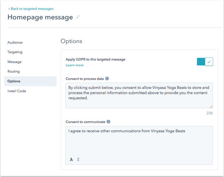Click the checkmark handle of GDPR switch
The image size is (224, 177).
pos(209,62)
